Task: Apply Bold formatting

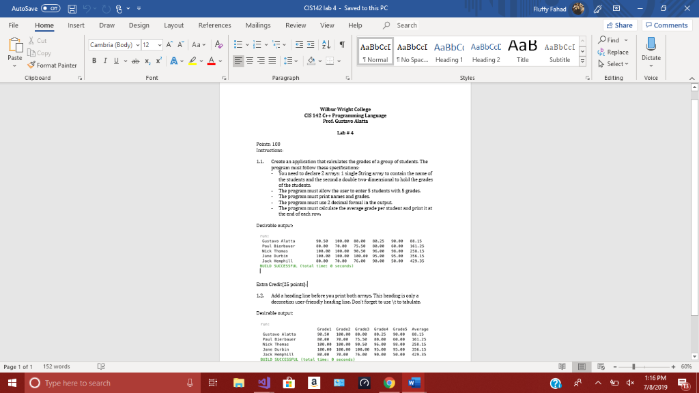Action: pos(94,61)
